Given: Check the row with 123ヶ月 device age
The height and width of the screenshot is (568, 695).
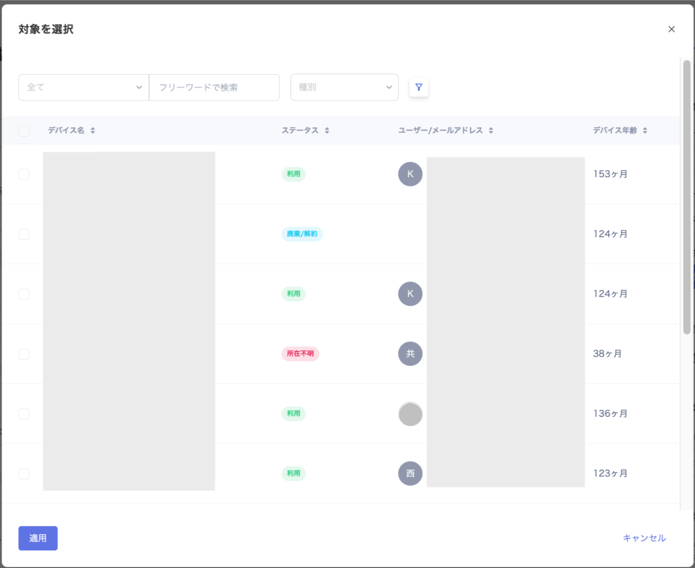Looking at the screenshot, I should click(24, 474).
